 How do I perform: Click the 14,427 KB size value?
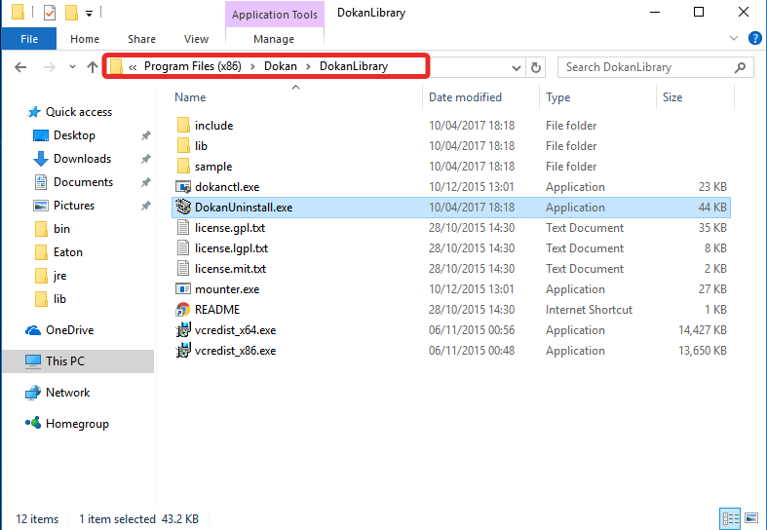point(703,330)
